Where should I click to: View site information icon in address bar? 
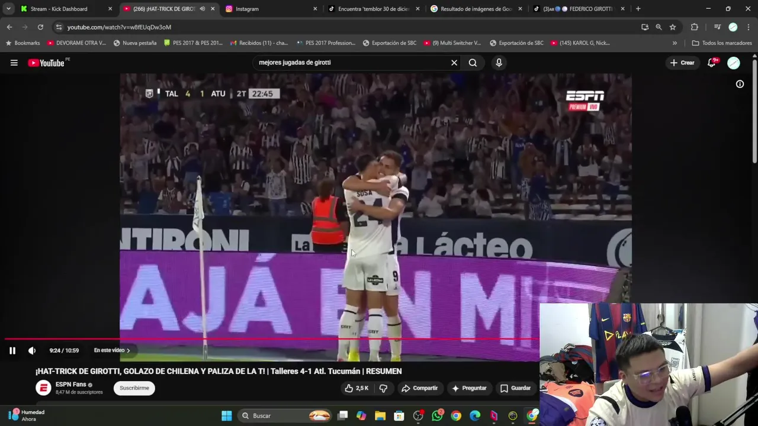(58, 27)
